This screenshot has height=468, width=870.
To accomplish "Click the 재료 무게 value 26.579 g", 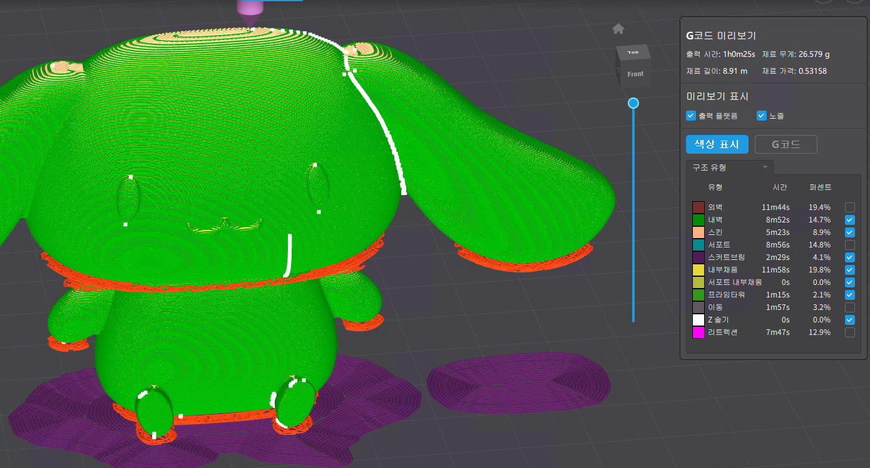I will [x=814, y=54].
